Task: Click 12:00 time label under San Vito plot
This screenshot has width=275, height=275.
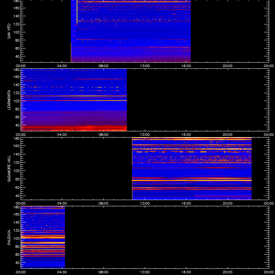Action: pos(145,66)
